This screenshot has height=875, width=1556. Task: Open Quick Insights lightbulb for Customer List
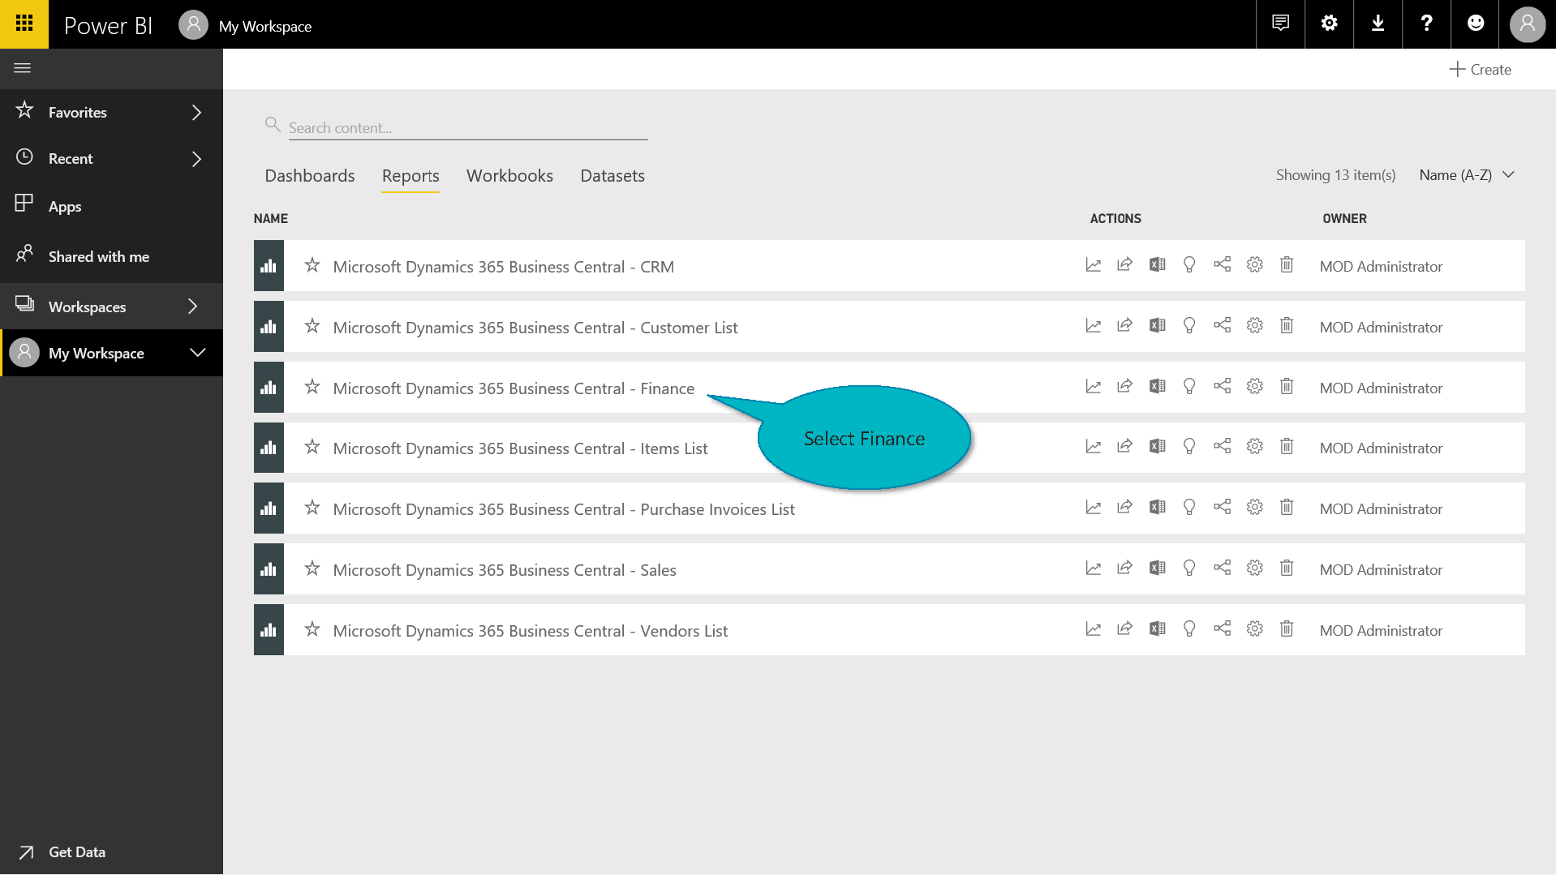1189,326
